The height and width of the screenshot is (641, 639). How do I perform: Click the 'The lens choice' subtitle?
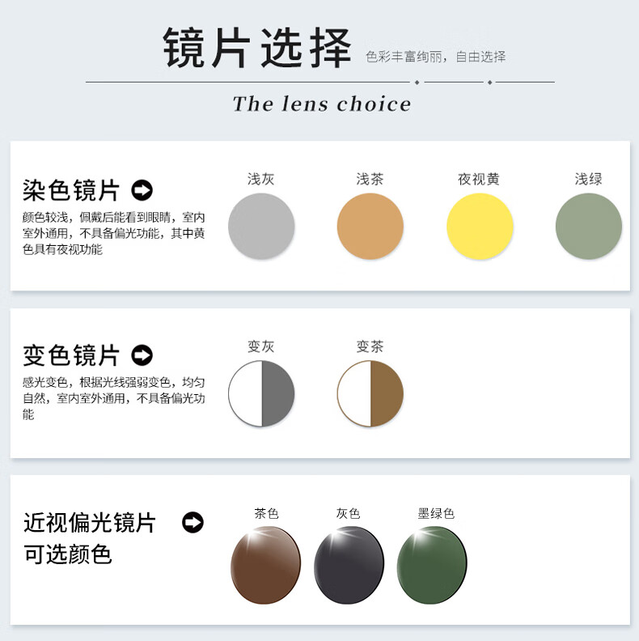[322, 104]
